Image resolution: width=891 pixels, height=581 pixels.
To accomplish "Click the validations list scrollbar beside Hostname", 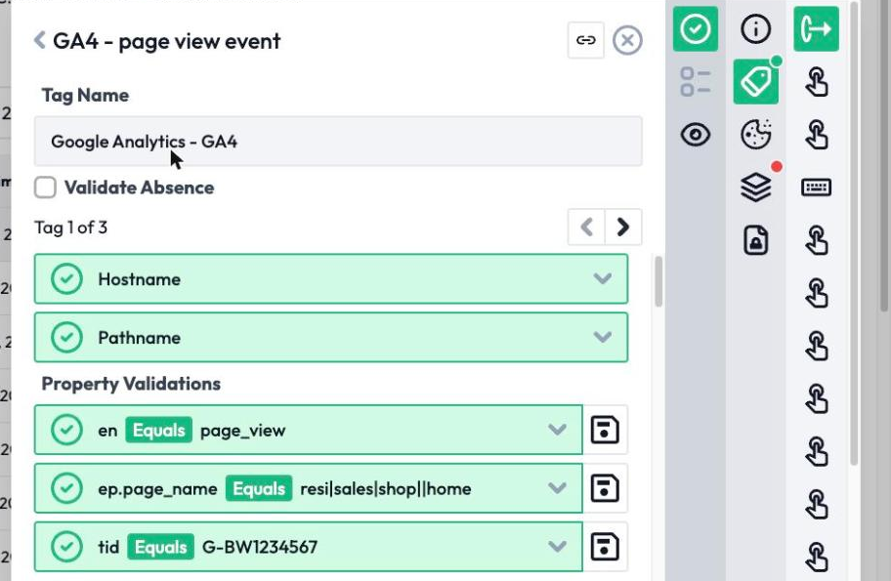I will click(658, 281).
